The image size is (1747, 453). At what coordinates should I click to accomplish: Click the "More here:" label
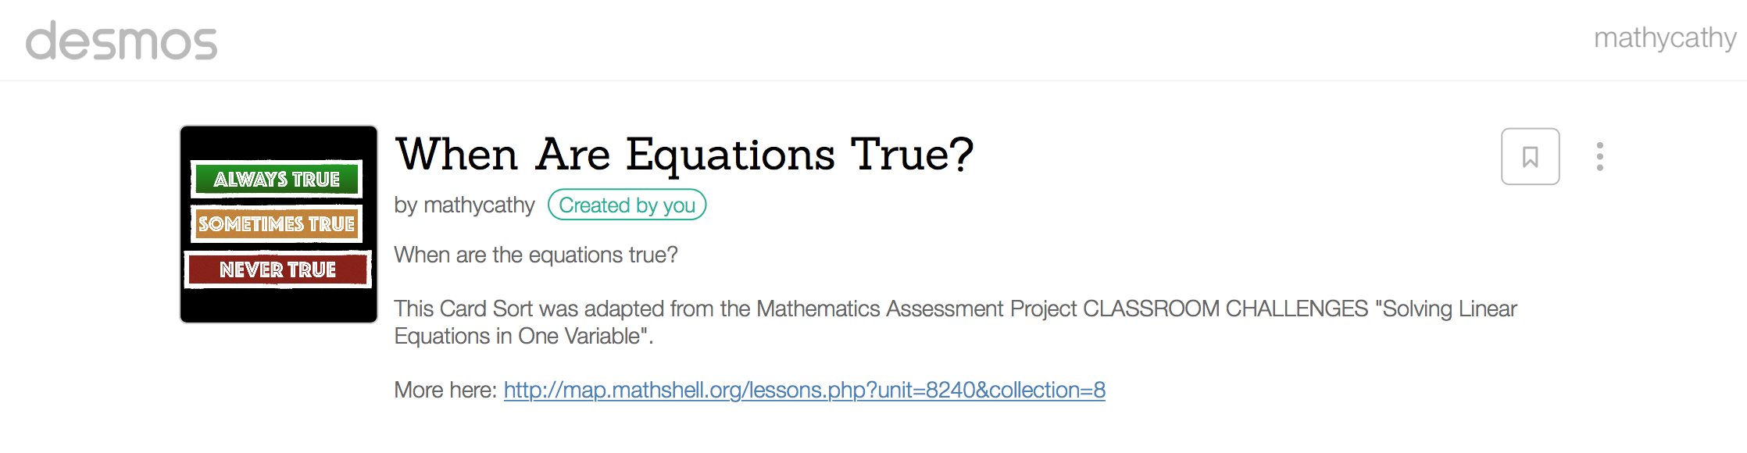click(x=445, y=390)
